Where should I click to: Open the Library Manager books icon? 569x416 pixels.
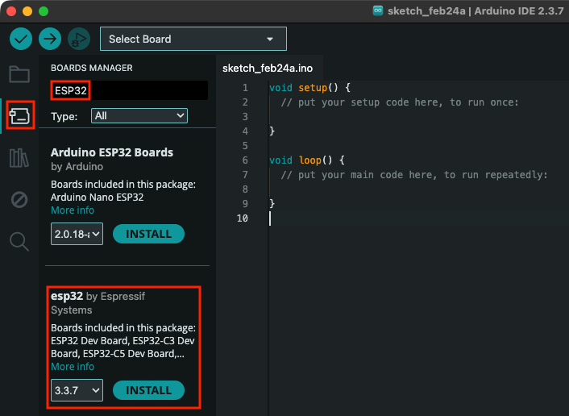[x=19, y=157]
